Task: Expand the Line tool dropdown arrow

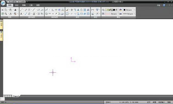Action: [24, 10]
